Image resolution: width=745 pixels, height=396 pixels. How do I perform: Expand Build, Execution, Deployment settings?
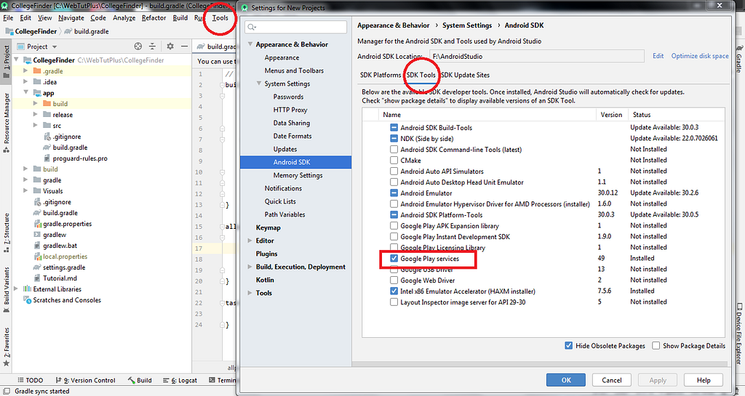click(x=250, y=267)
